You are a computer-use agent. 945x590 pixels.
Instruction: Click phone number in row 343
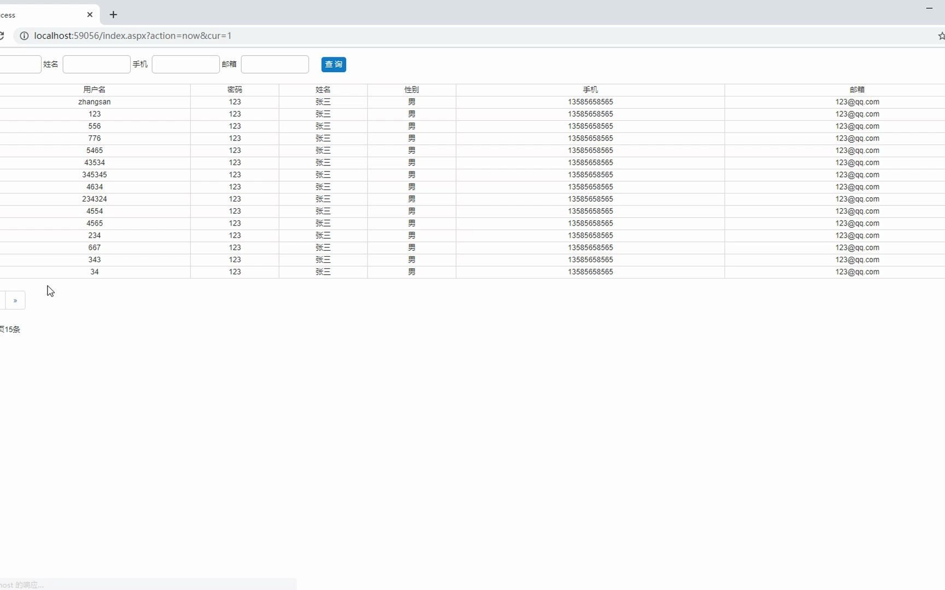[x=591, y=259]
